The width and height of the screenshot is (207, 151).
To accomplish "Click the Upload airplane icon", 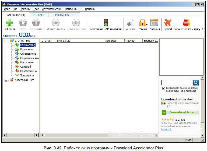I will point(167,23).
